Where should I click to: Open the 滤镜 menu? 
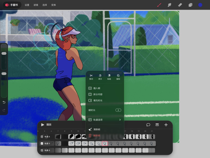coord(36,5)
